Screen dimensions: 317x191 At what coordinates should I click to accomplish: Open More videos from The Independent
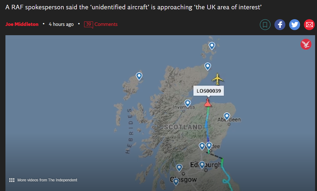[47, 180]
